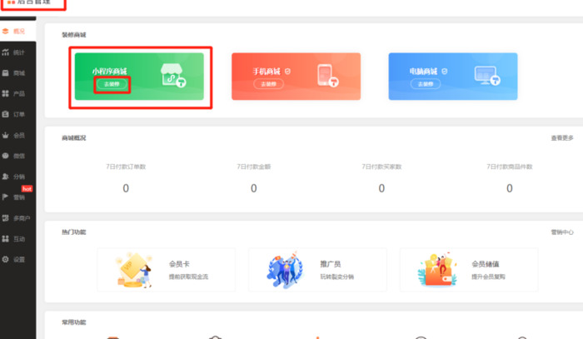Open the 概况 overview icon in sidebar

tap(5, 31)
